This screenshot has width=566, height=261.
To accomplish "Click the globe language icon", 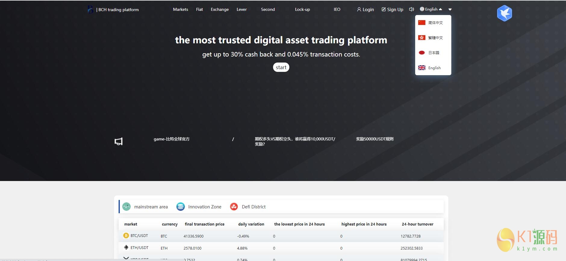I will click(x=422, y=9).
